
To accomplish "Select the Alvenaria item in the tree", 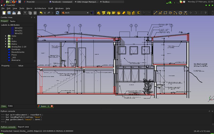I will pos(16,60).
